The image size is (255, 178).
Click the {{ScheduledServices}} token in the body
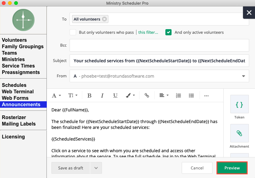[73, 139]
